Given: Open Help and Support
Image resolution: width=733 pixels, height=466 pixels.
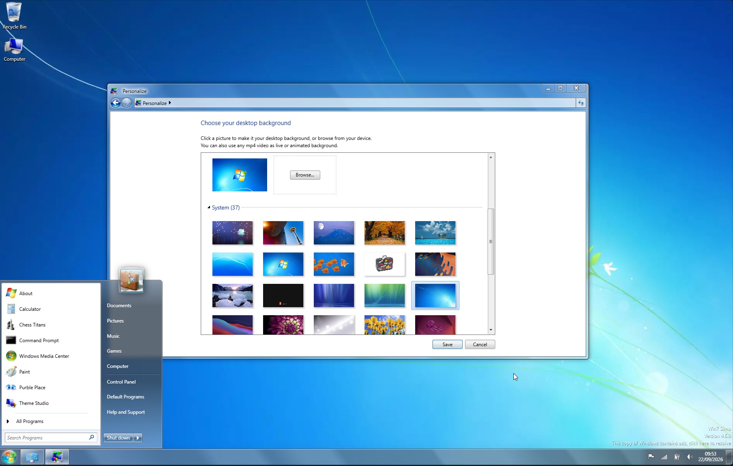Looking at the screenshot, I should [126, 412].
